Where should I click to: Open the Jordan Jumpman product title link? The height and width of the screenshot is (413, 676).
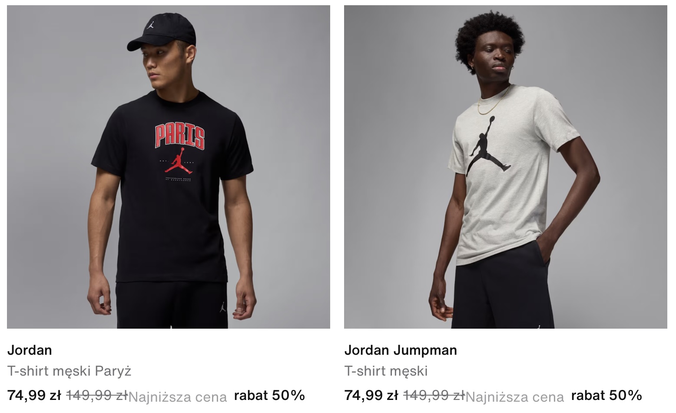coord(401,350)
